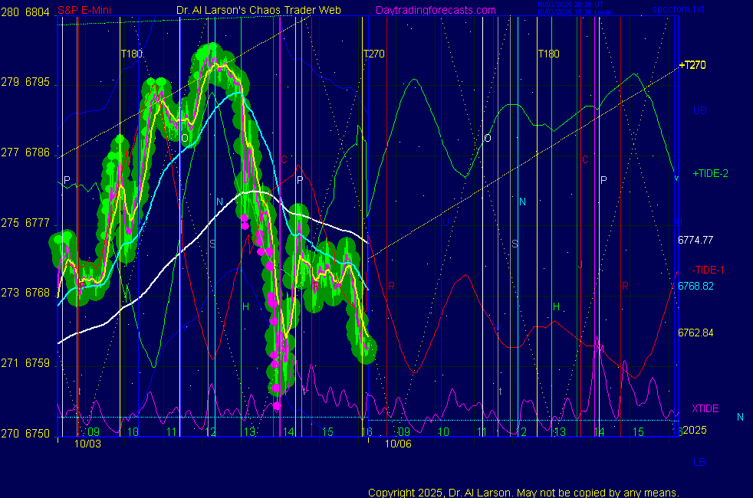Click the yellow 6762.84 price readout

695,333
